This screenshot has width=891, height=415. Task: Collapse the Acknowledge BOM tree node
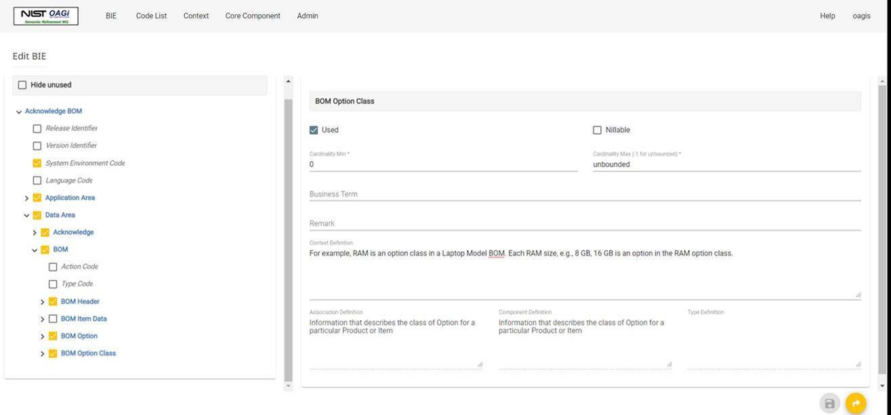click(x=19, y=112)
